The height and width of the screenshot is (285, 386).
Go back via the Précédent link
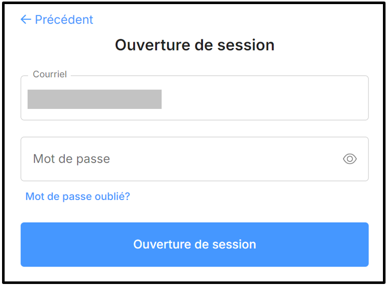[57, 20]
